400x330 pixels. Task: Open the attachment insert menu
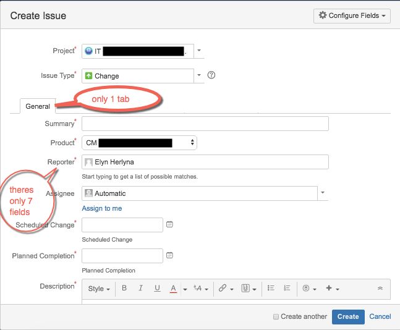click(249, 289)
